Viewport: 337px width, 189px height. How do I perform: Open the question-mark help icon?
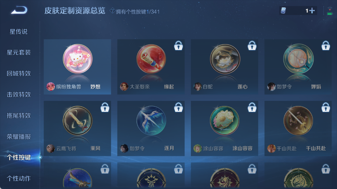(x=112, y=10)
